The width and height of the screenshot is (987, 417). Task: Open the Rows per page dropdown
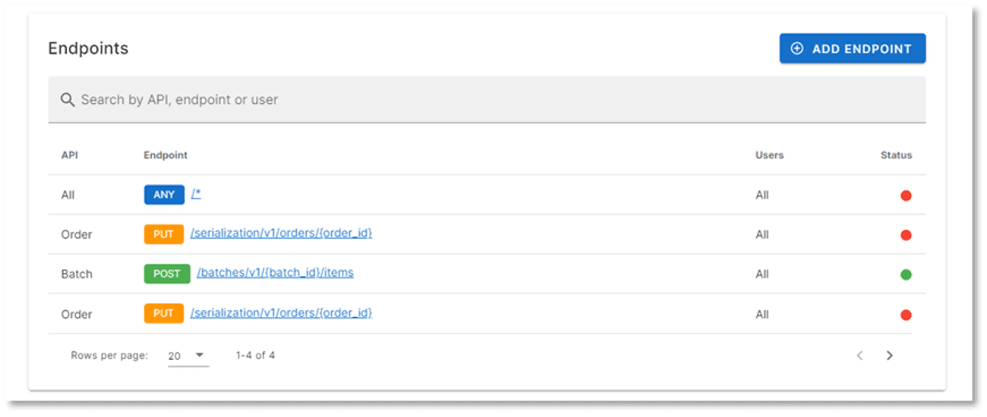(x=188, y=356)
